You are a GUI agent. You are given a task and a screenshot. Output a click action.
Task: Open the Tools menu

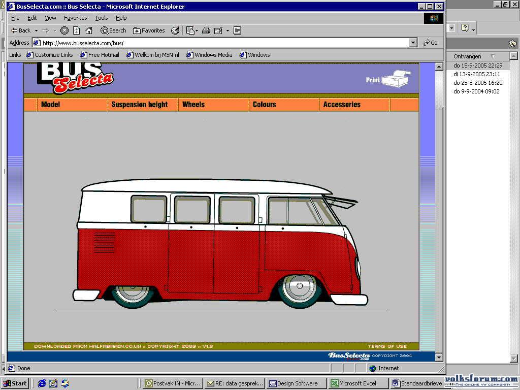102,18
